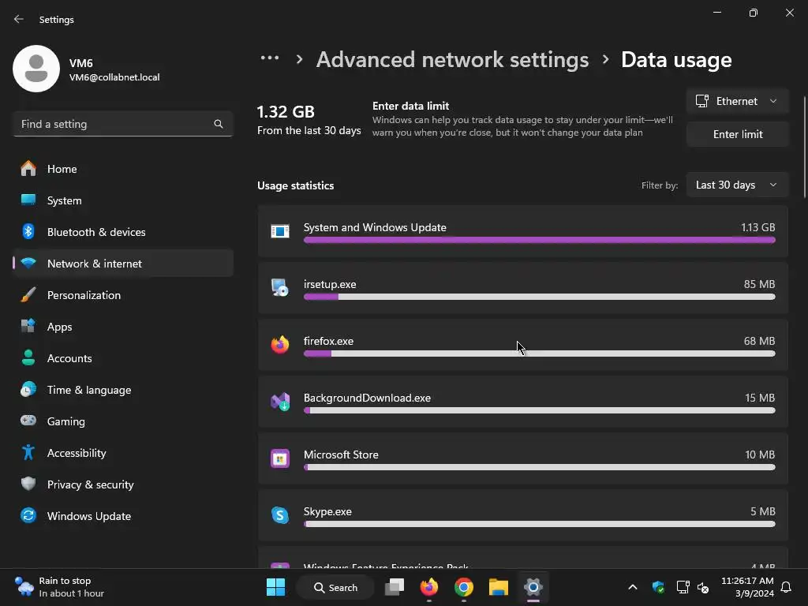Expand the Ethernet network dropdown

click(x=737, y=101)
